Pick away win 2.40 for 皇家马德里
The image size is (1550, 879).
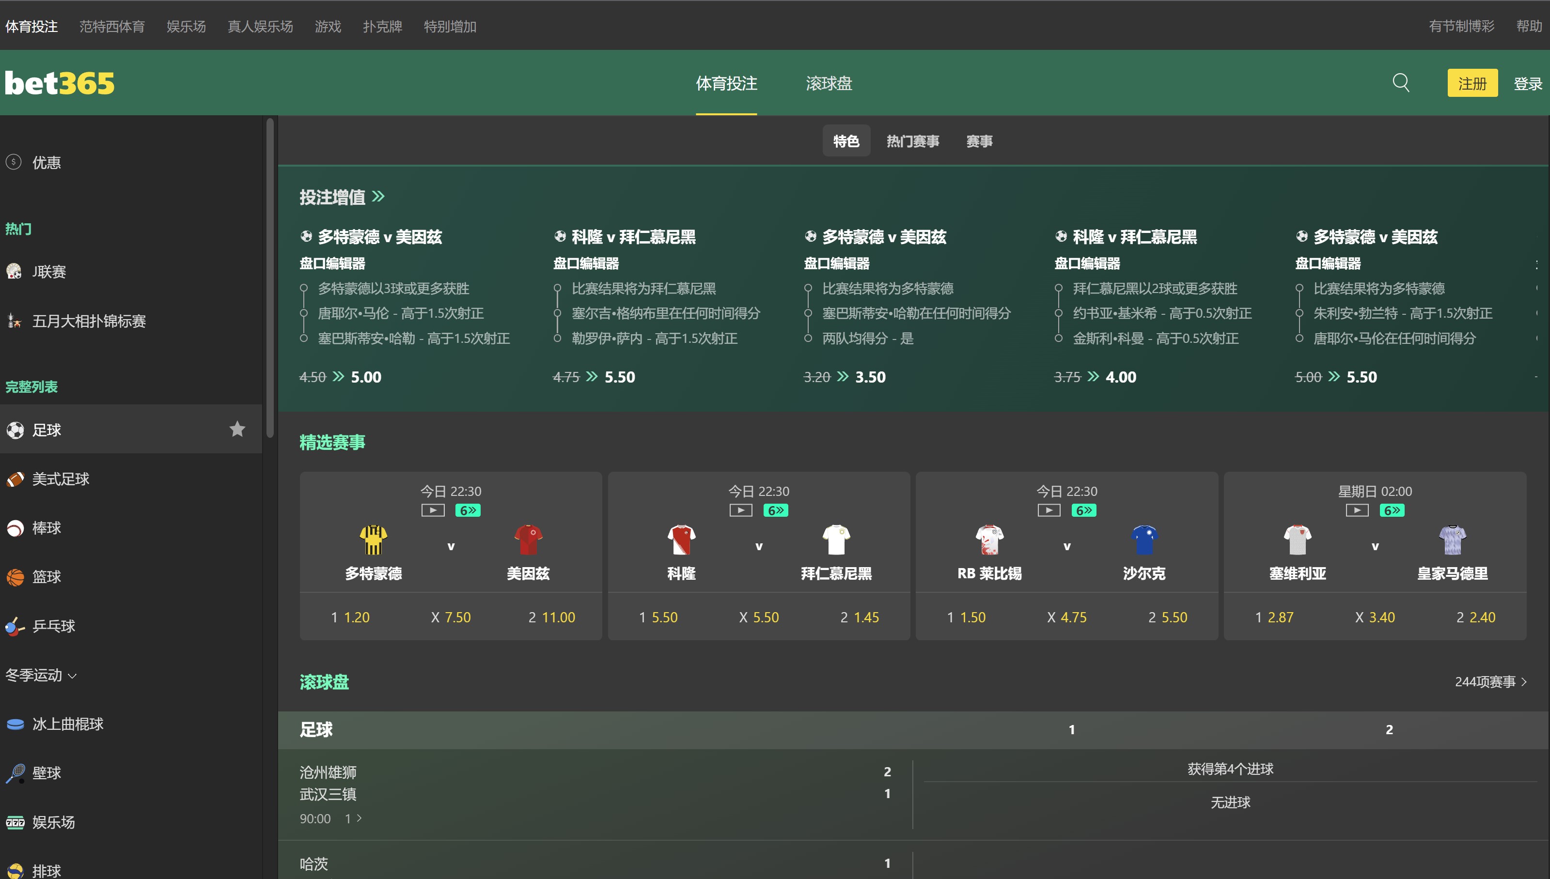(x=1475, y=617)
